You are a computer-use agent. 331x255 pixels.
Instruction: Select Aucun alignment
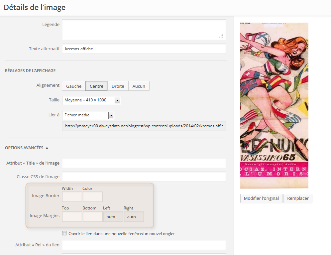tap(139, 86)
